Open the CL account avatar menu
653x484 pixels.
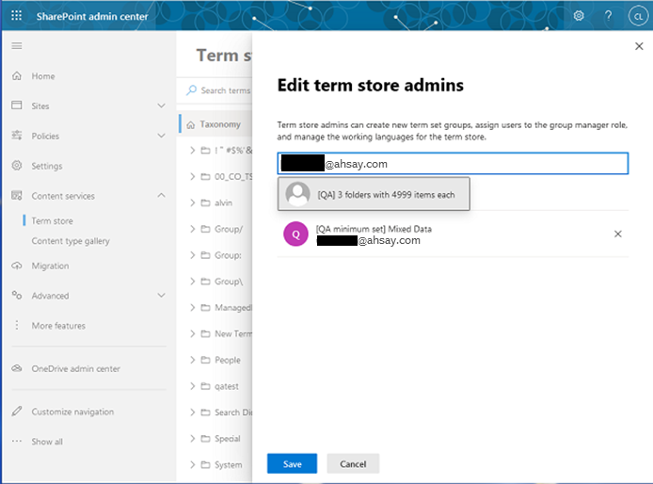point(636,16)
